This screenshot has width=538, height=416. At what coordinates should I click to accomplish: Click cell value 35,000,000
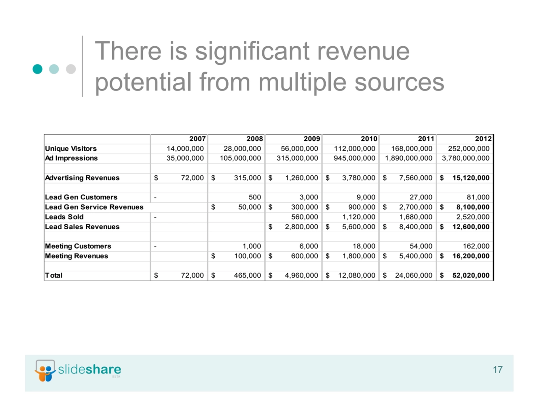185,158
